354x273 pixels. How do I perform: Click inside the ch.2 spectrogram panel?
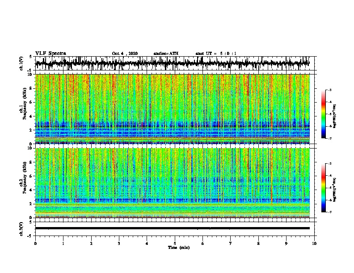[x=173, y=183]
